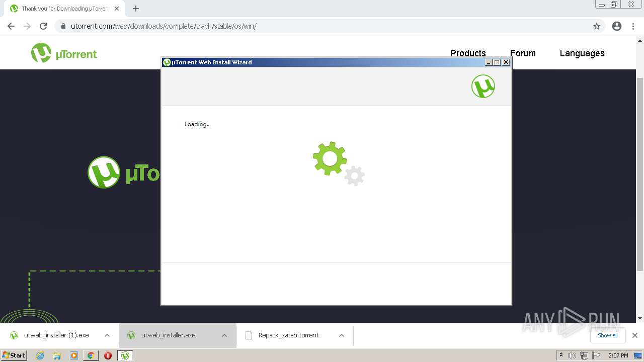This screenshot has height=362, width=644.
Task: Open the network tray icon
Action: pyautogui.click(x=584, y=355)
